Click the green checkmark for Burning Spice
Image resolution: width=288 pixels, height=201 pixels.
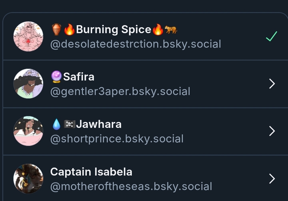tap(271, 36)
